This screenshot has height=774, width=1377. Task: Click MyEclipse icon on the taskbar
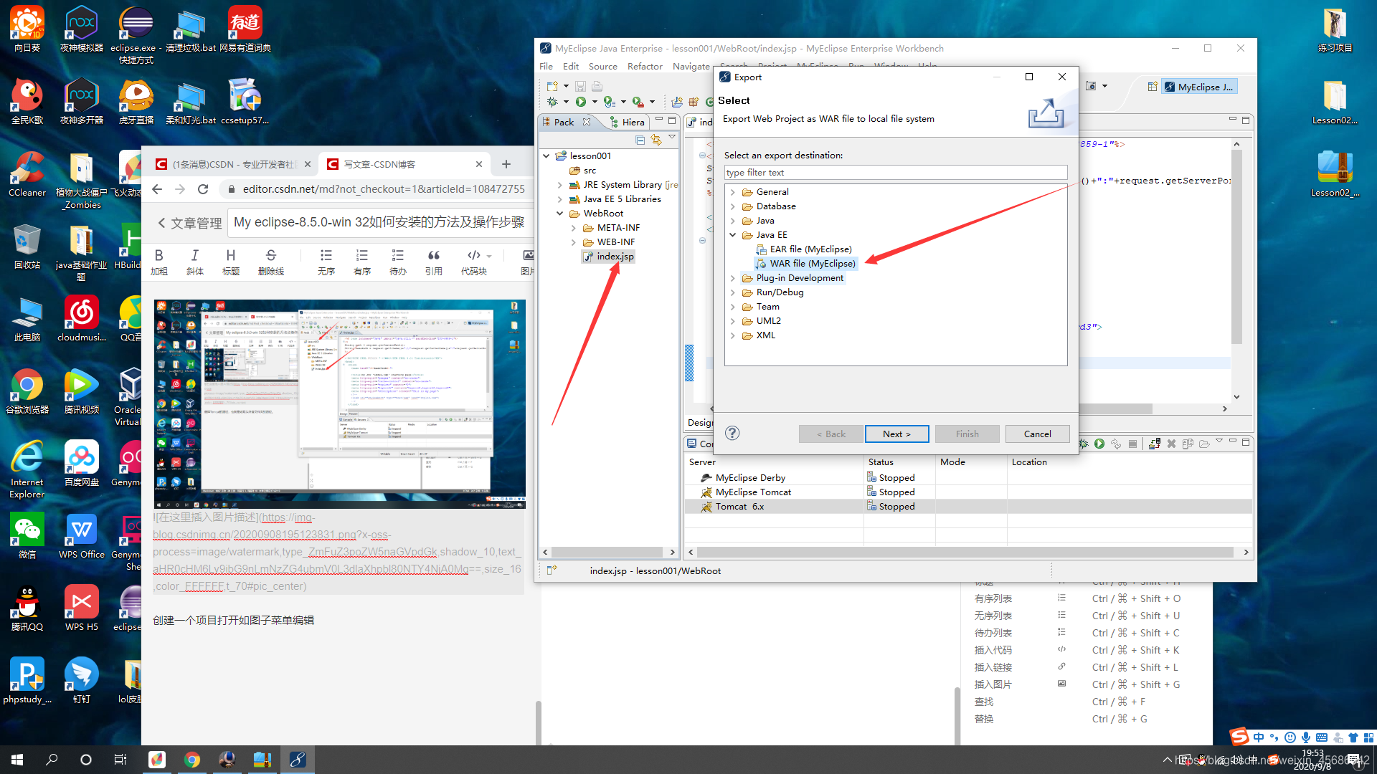pyautogui.click(x=297, y=760)
